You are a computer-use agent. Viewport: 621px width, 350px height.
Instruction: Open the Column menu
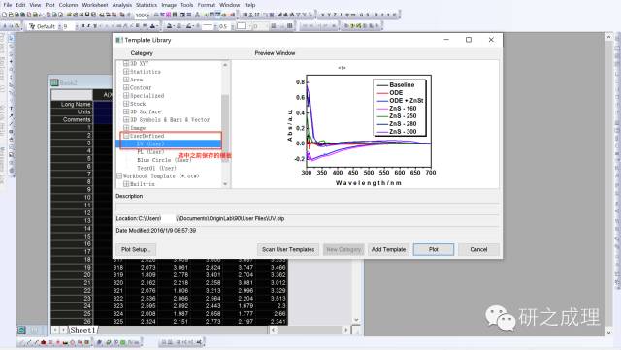pos(69,5)
